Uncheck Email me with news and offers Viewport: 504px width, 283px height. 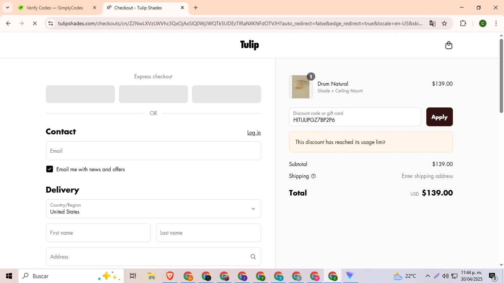tap(50, 169)
